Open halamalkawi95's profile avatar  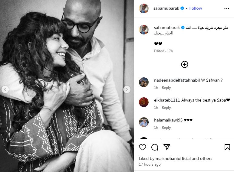144,122
